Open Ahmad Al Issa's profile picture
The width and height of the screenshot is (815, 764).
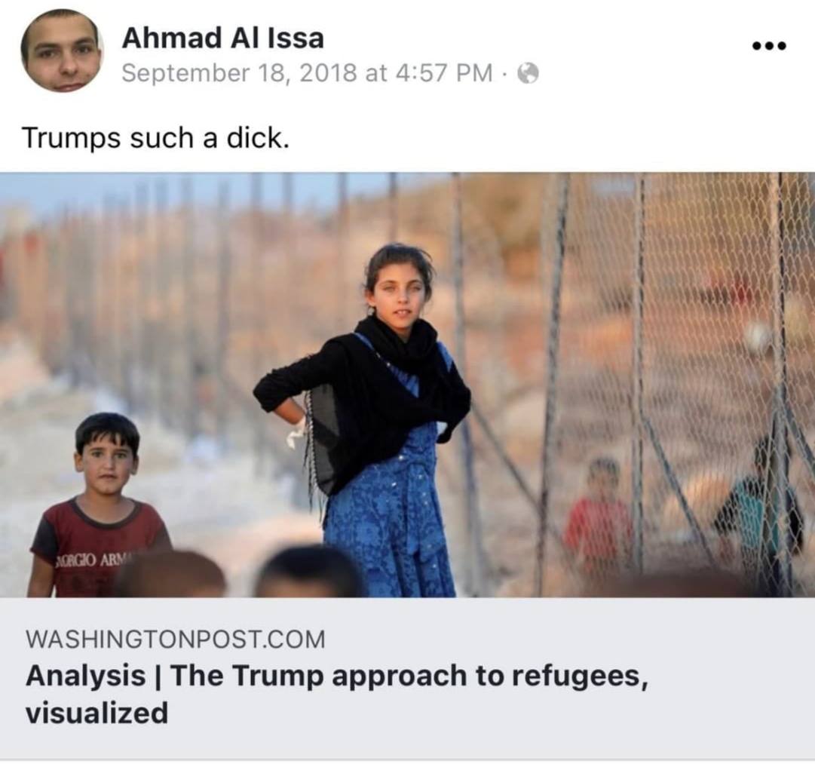pyautogui.click(x=62, y=51)
